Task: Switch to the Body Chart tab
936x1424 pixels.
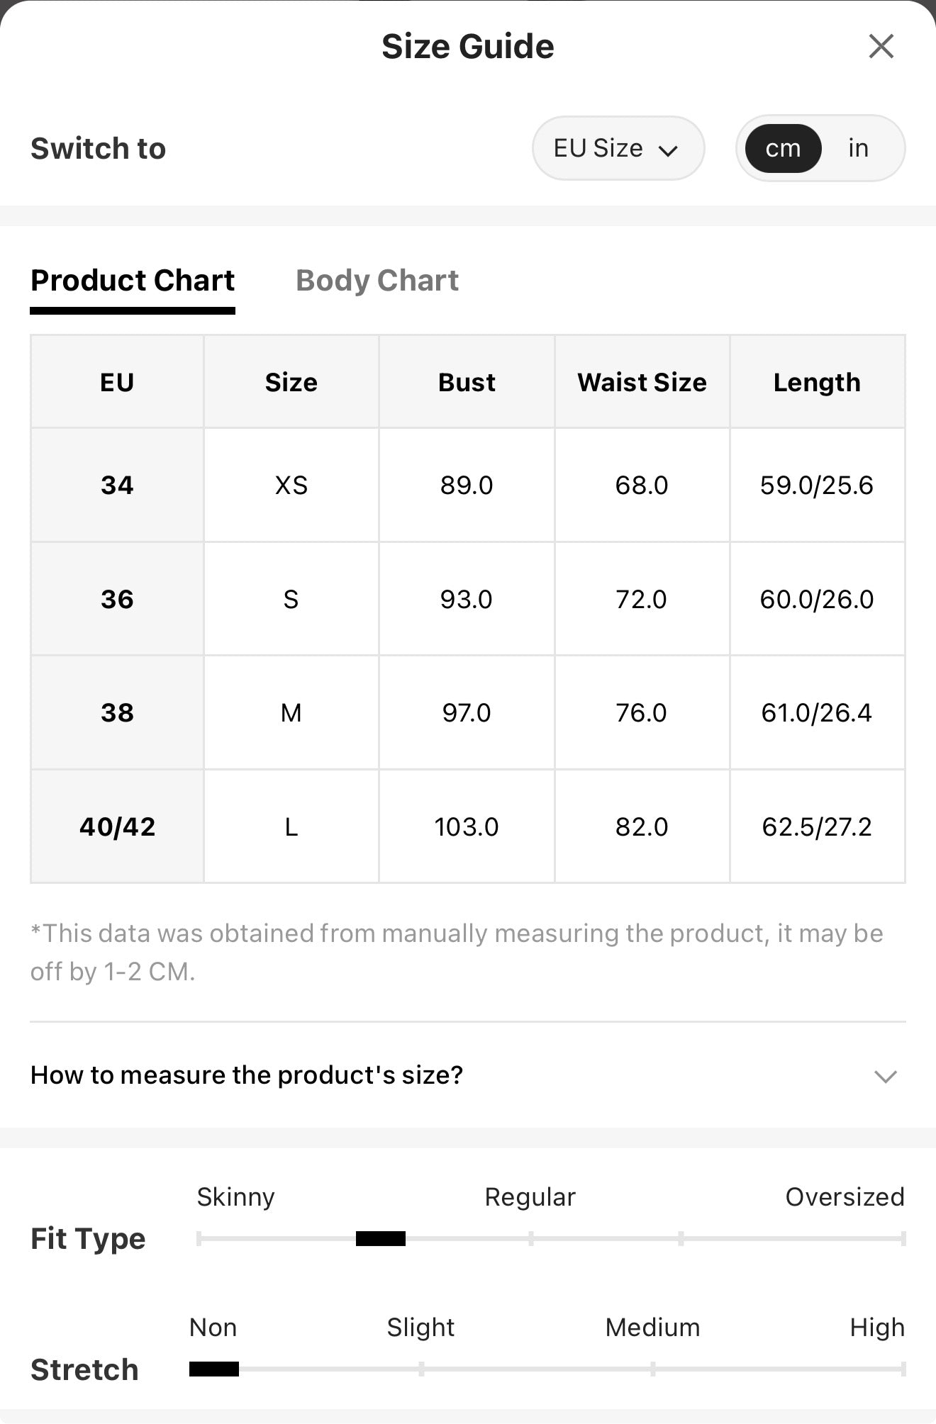Action: 377,281
